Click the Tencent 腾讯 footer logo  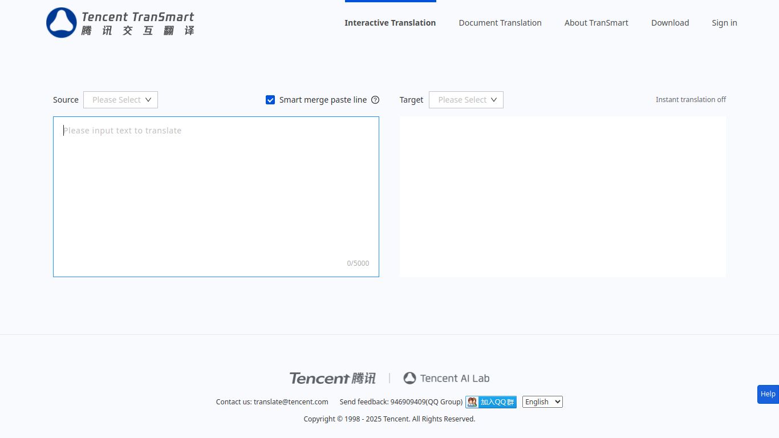click(x=332, y=378)
